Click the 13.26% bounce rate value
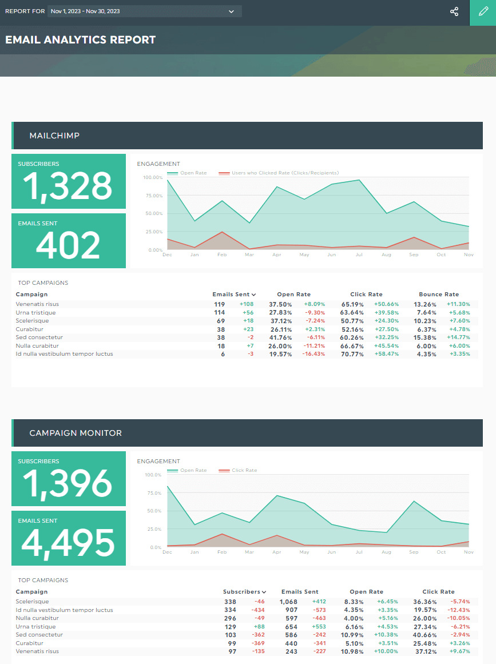 click(425, 304)
